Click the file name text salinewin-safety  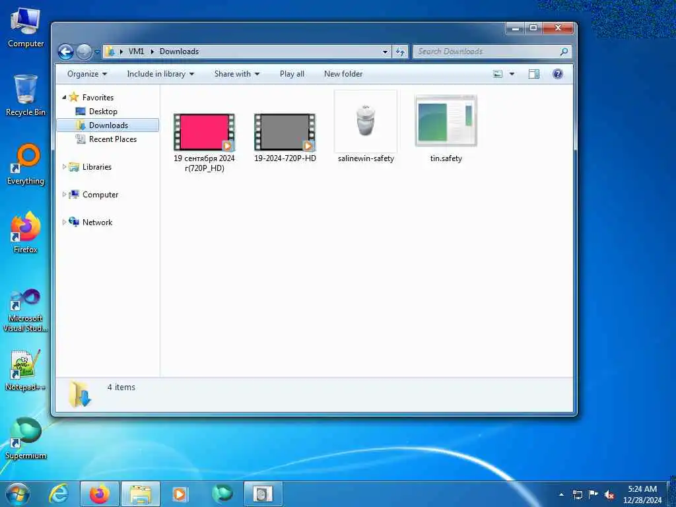pos(366,158)
